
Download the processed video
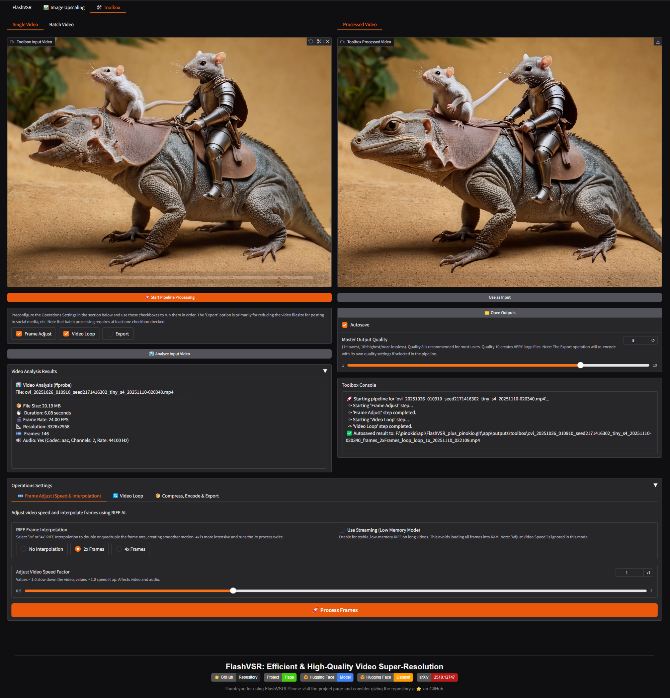pos(658,42)
